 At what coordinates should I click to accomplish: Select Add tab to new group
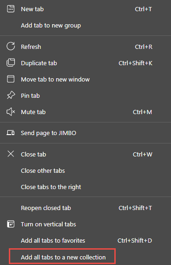coord(51,26)
